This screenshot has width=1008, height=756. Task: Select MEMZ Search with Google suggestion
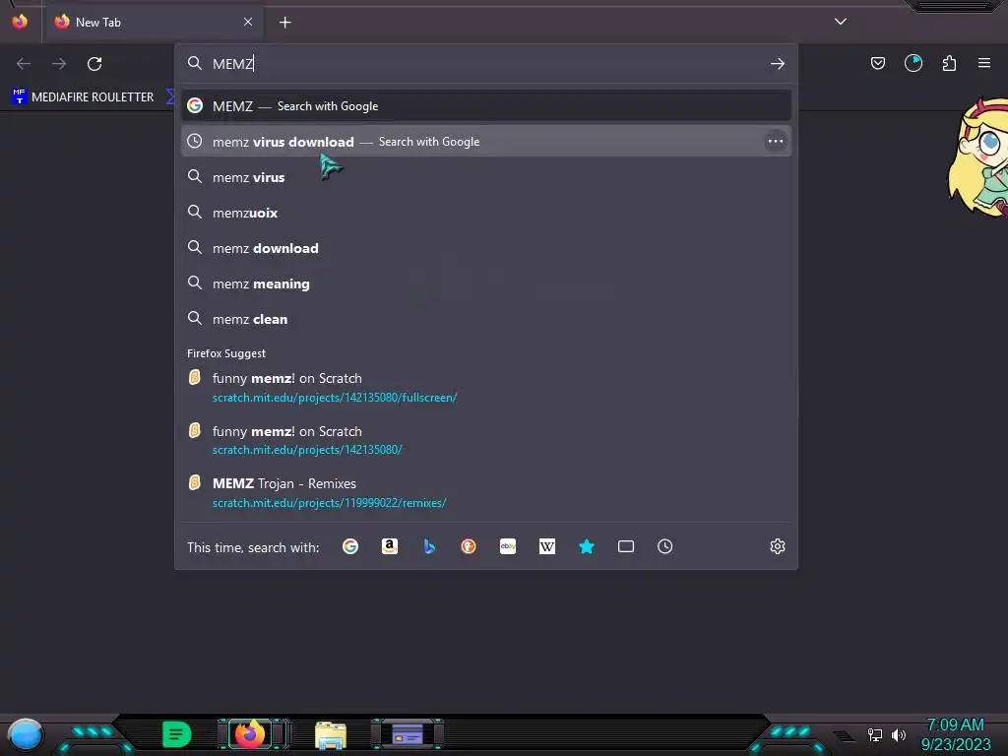click(x=486, y=106)
